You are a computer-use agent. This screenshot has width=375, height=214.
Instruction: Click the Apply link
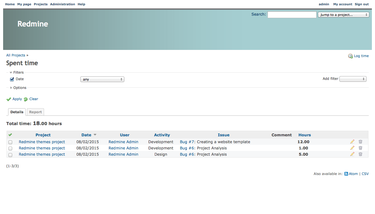coord(17,99)
